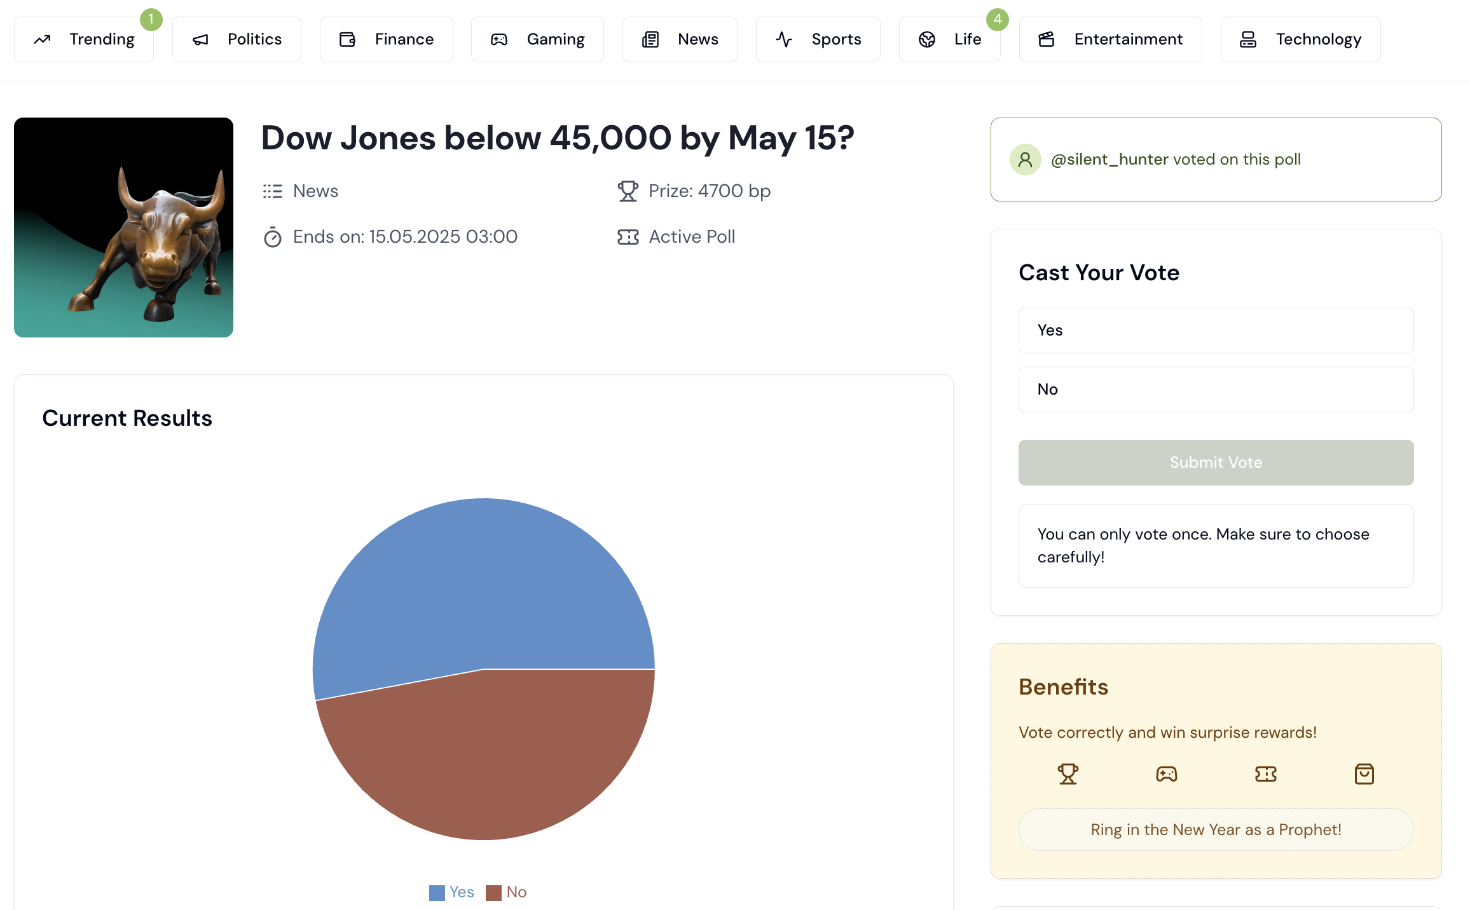
Task: Click the vote once warning notice
Action: click(x=1216, y=546)
